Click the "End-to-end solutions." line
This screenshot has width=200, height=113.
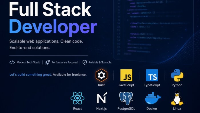click(x=30, y=48)
